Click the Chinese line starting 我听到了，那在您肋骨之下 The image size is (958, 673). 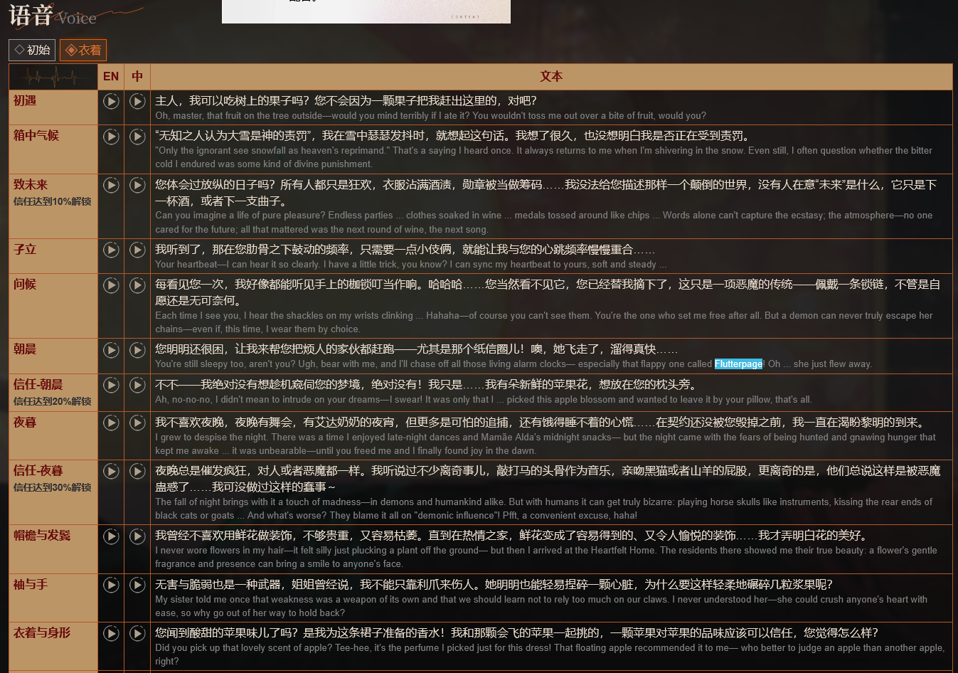pos(405,250)
